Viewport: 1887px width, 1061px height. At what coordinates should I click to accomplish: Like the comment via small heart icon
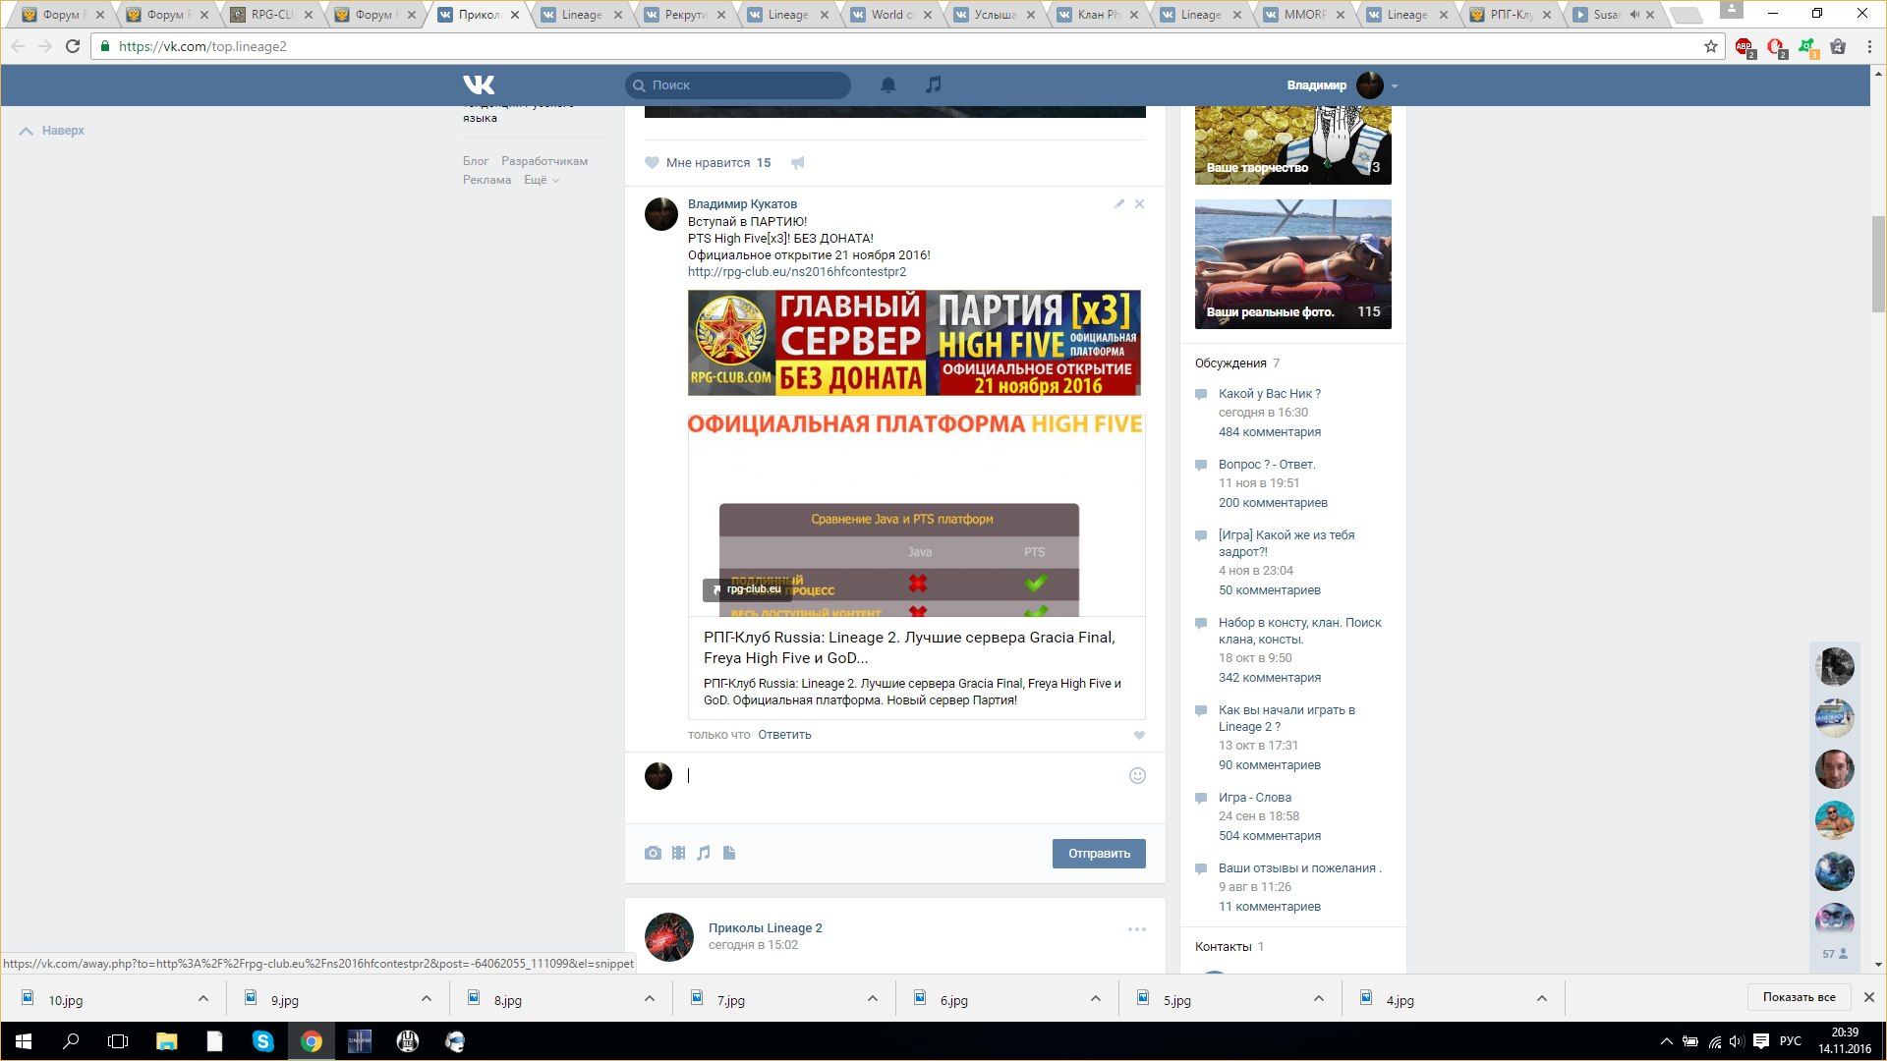click(x=1139, y=735)
